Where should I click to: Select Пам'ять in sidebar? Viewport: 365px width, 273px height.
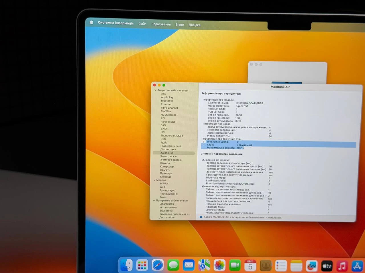point(165,170)
